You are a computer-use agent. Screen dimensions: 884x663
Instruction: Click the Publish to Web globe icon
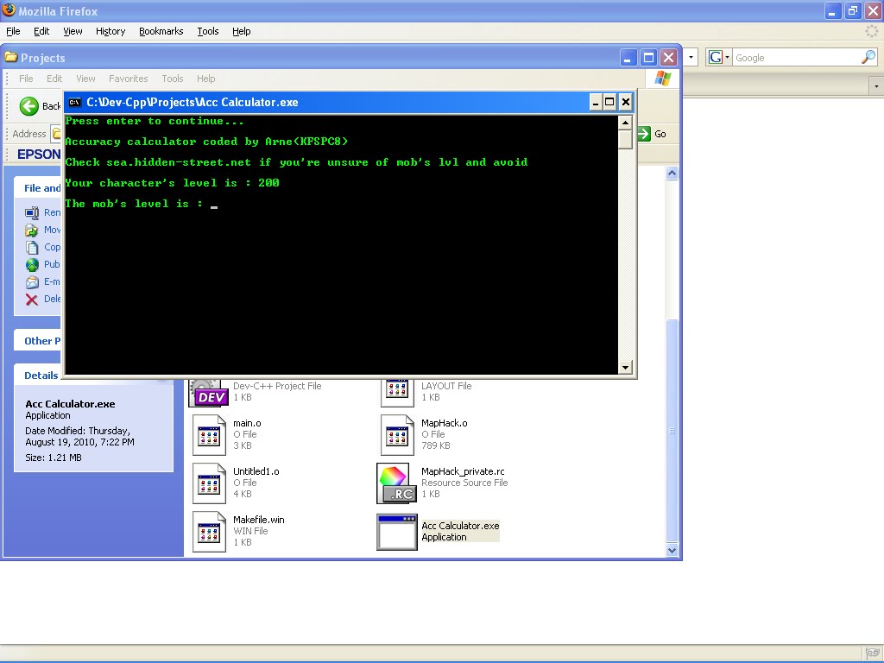pos(32,264)
